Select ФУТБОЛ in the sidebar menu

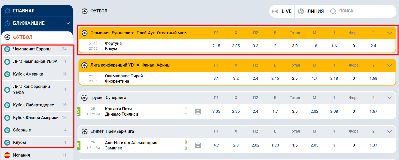[23, 37]
